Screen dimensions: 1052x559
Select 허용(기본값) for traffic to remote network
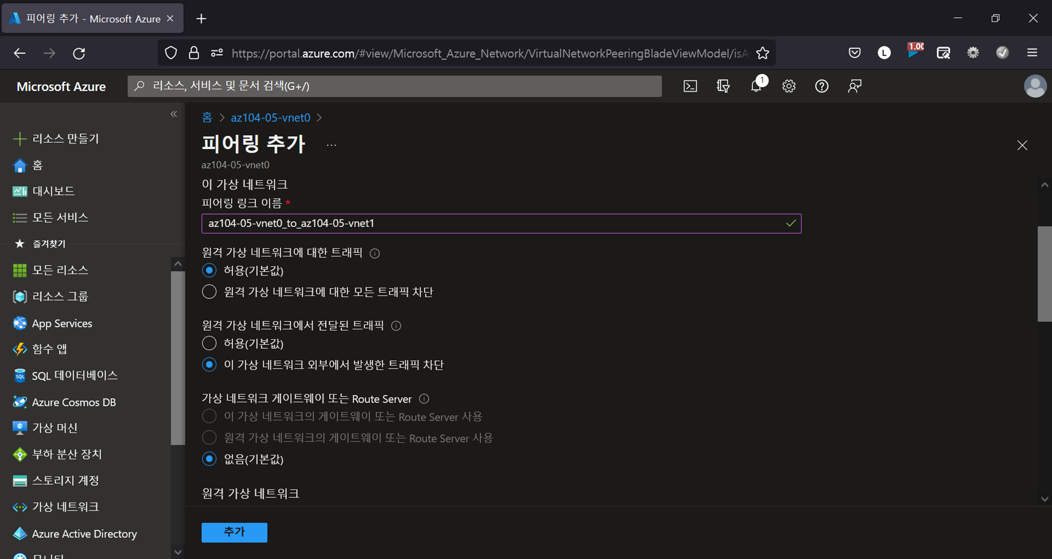click(209, 270)
